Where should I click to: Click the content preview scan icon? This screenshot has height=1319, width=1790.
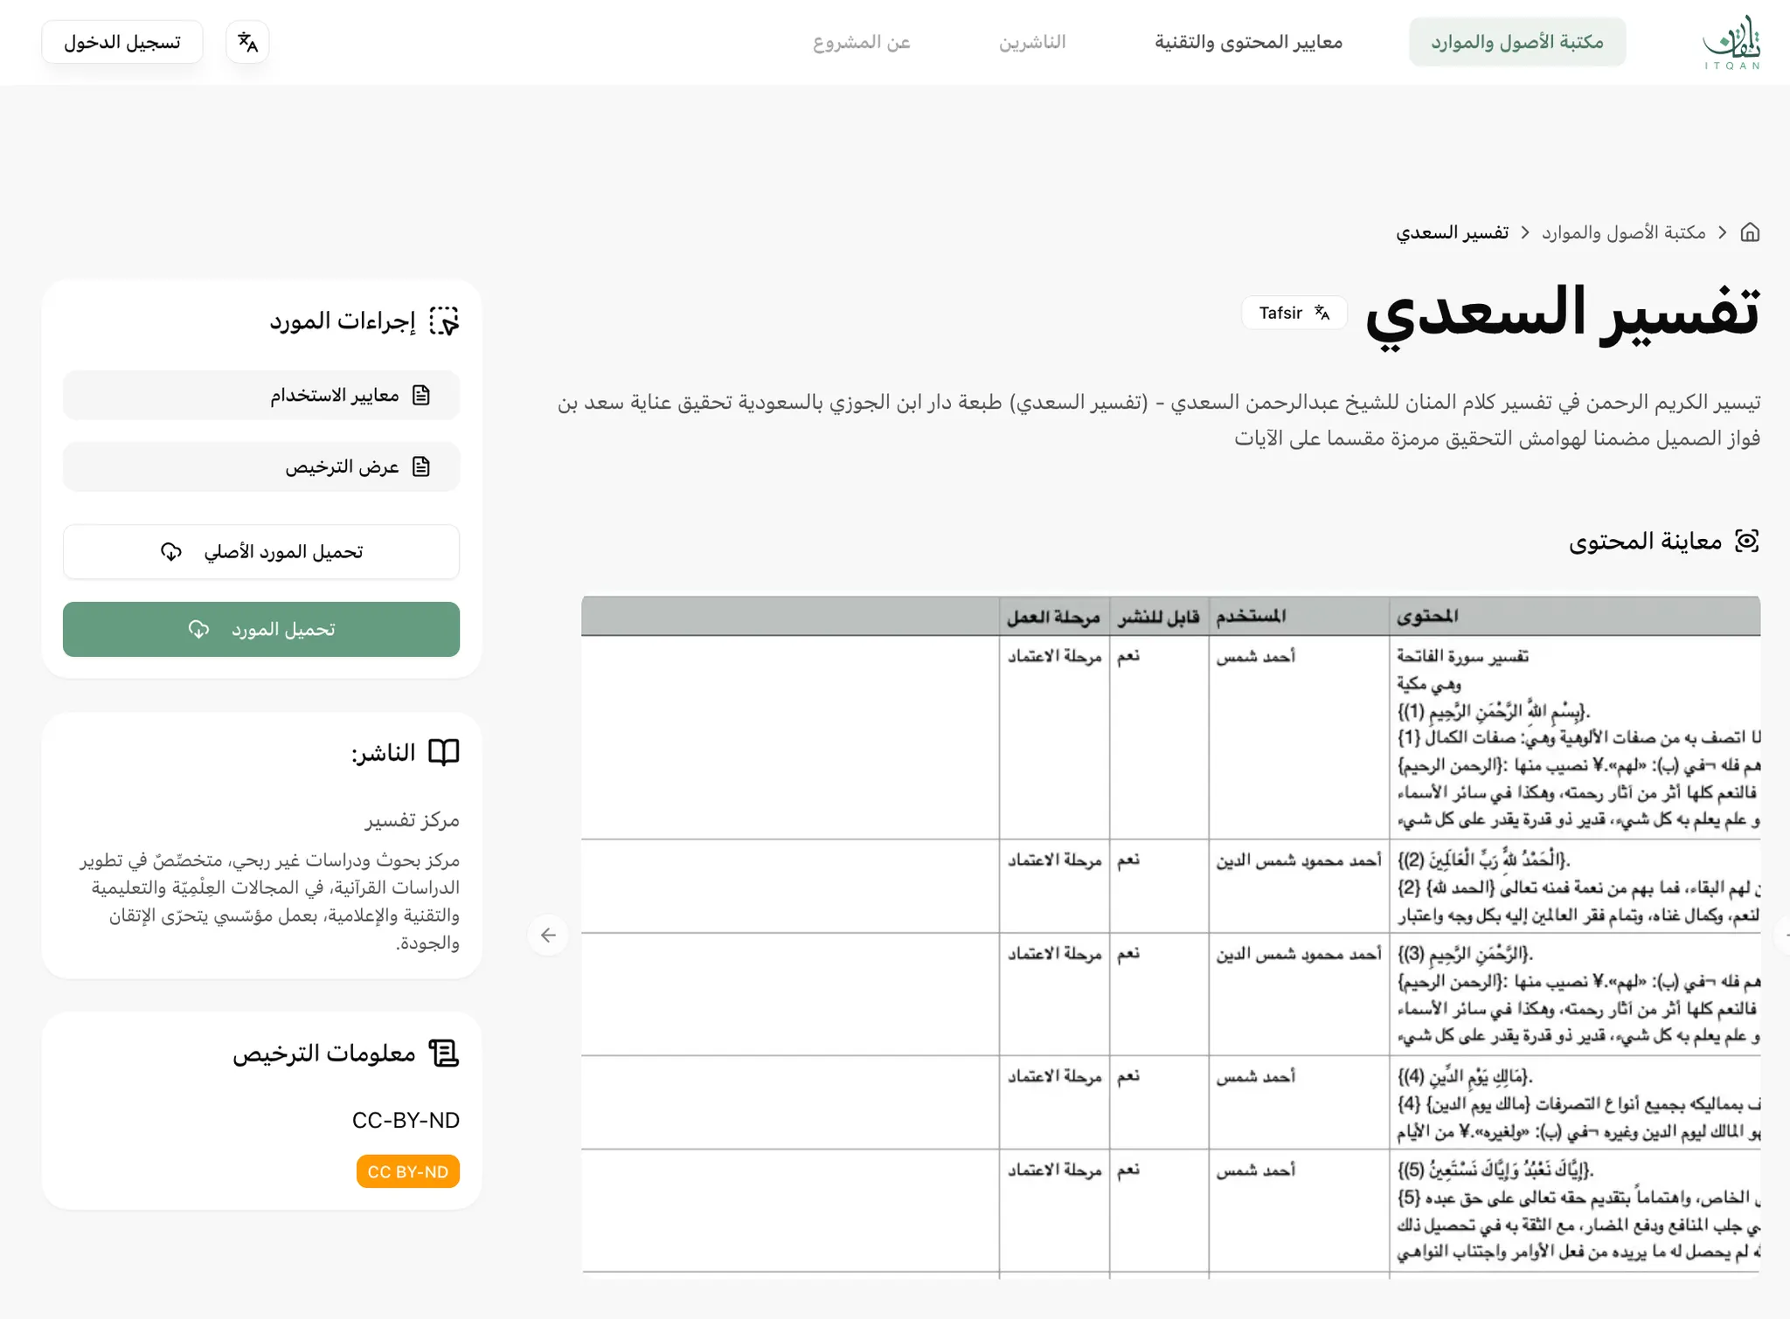click(1746, 541)
